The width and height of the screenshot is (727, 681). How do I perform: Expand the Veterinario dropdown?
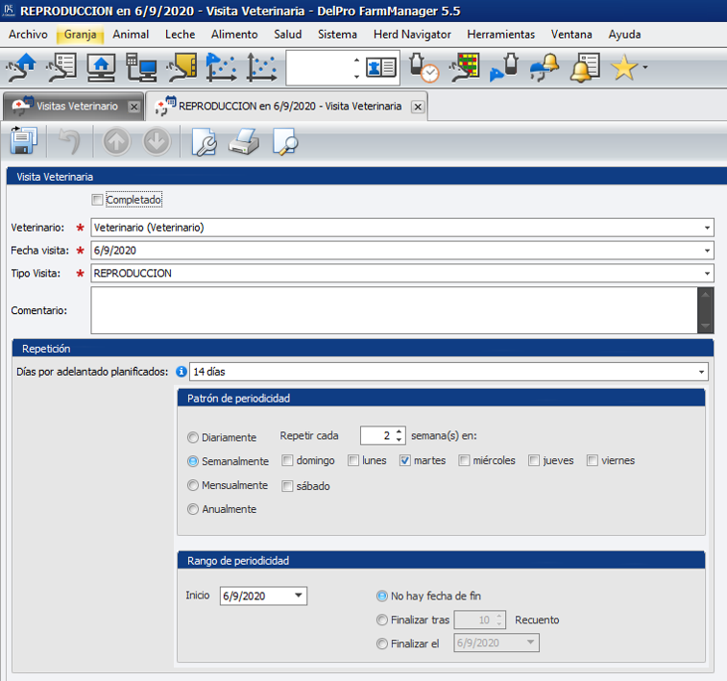pos(707,229)
